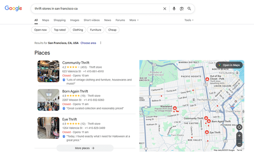This screenshot has height=156, width=254.
Task: Click the Google logo
Action: click(13, 8)
